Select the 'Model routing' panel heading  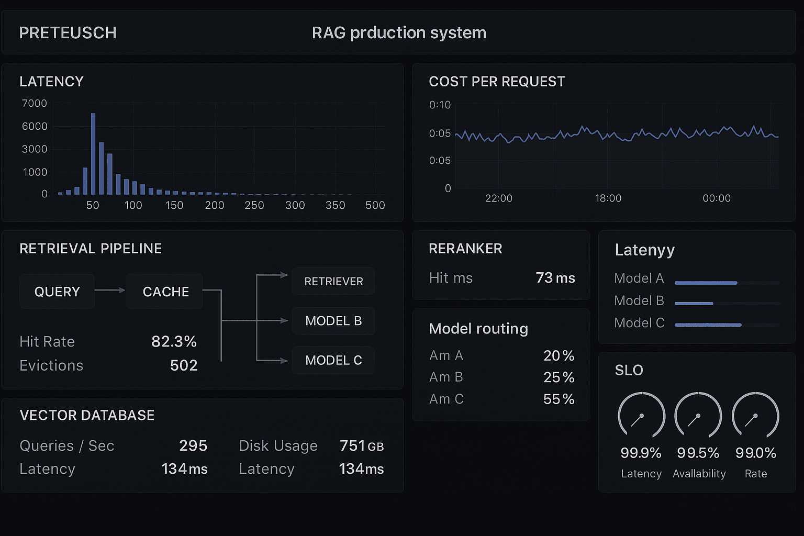[478, 329]
